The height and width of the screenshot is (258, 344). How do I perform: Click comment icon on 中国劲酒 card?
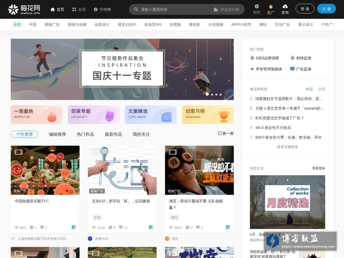pyautogui.click(x=32, y=227)
